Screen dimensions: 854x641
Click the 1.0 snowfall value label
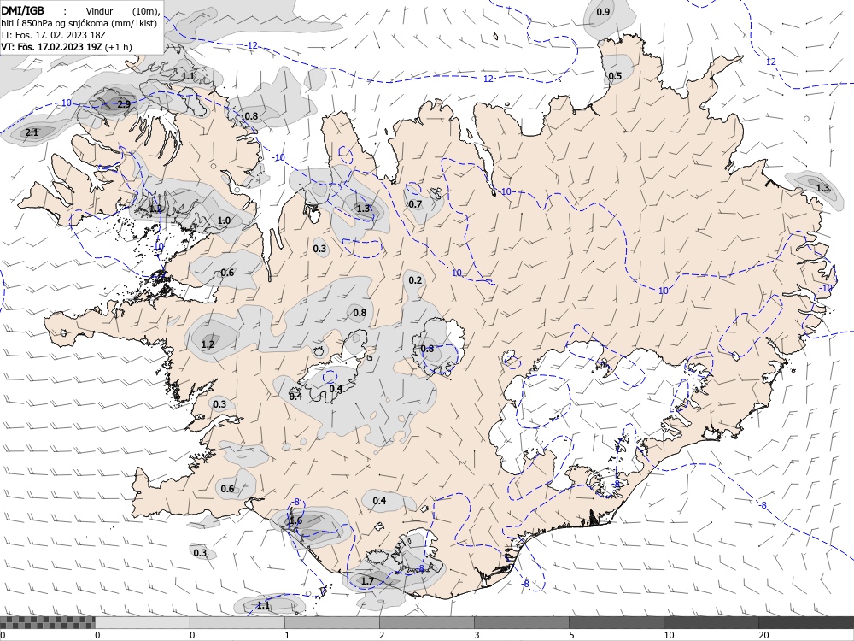point(224,221)
